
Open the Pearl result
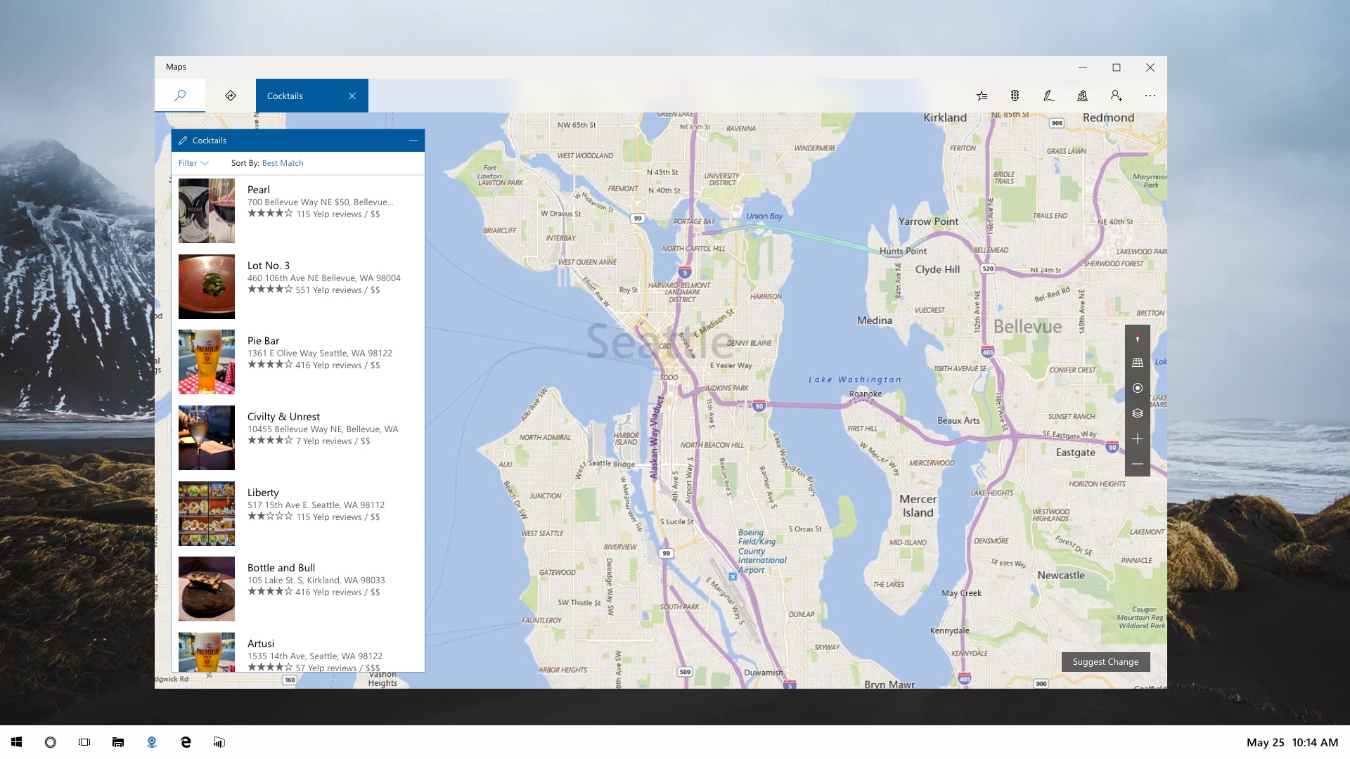click(298, 211)
